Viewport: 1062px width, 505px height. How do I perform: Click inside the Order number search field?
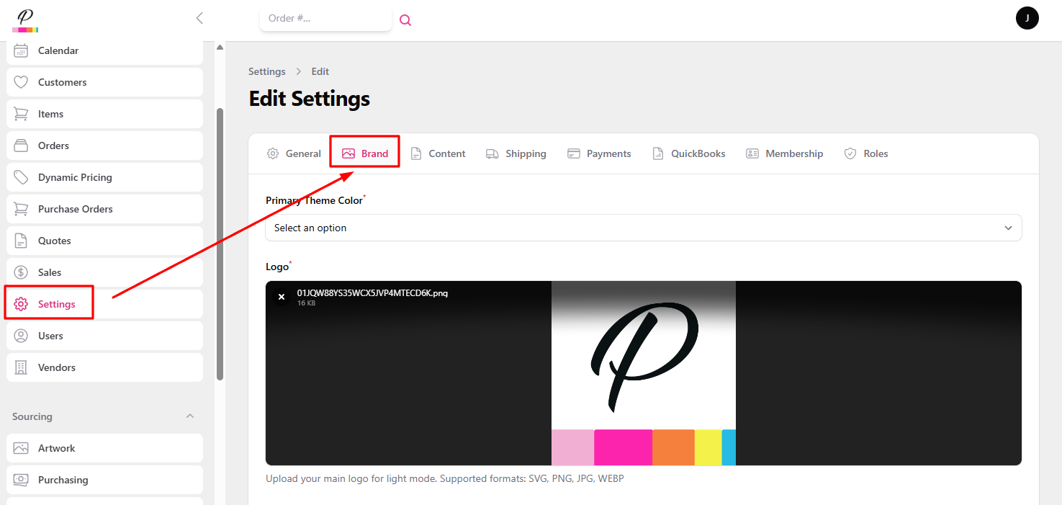click(x=325, y=19)
